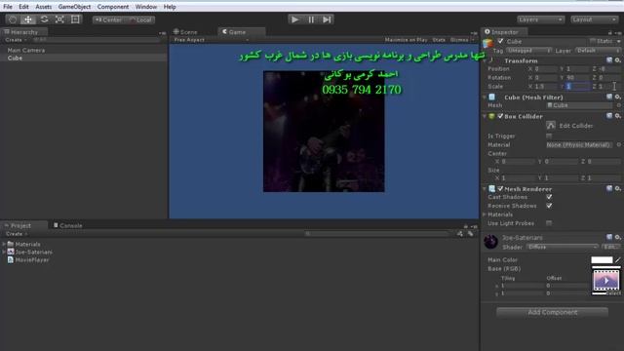Toggle Local handle rotation

pos(140,19)
